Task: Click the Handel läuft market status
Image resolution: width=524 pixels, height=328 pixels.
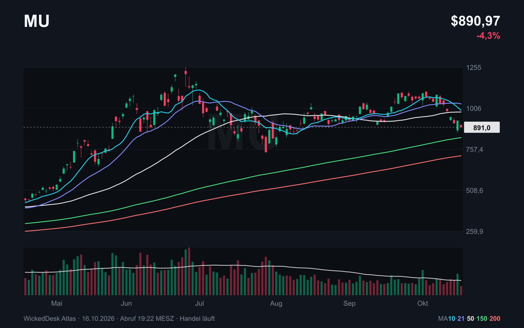Action: pyautogui.click(x=197, y=318)
